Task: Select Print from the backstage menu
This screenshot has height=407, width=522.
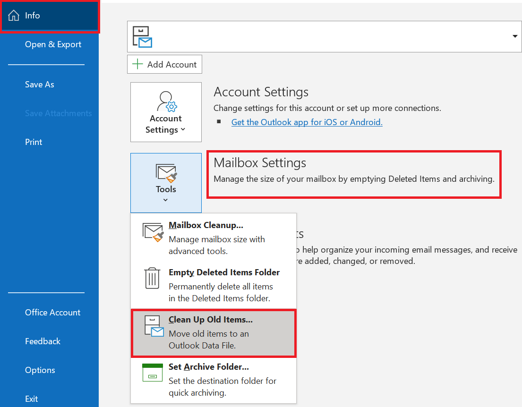Action: tap(34, 142)
